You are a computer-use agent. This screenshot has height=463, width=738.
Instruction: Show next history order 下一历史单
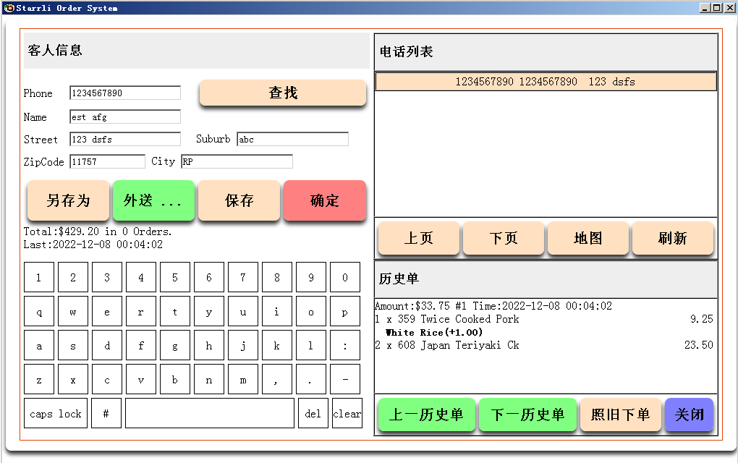point(527,415)
